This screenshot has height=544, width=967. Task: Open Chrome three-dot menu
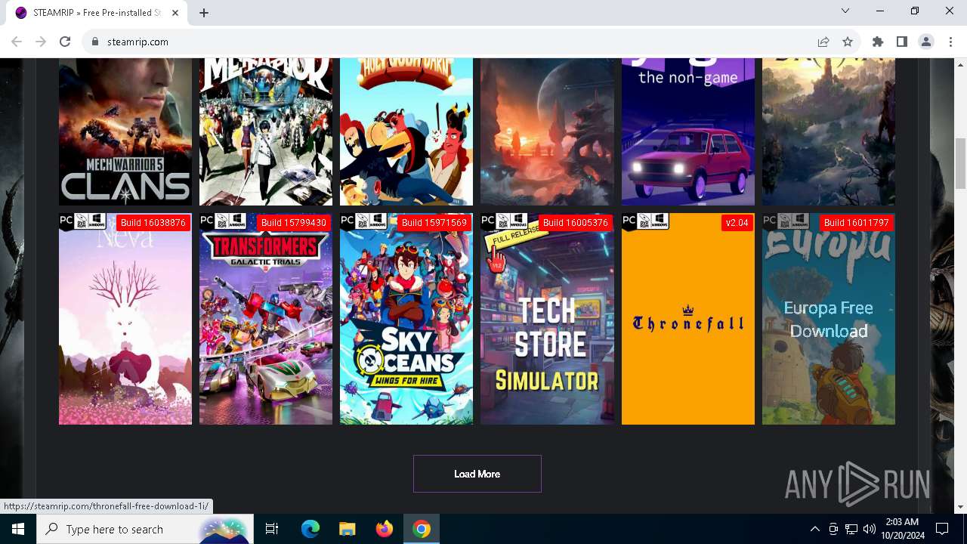click(950, 42)
